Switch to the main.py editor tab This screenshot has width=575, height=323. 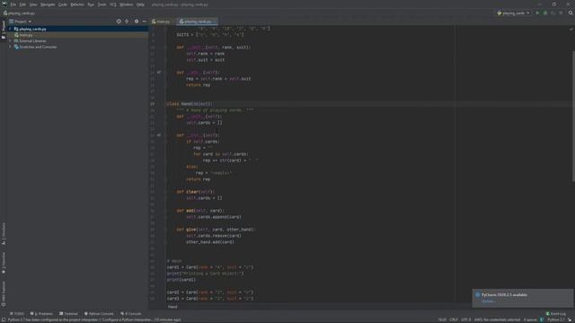point(162,22)
